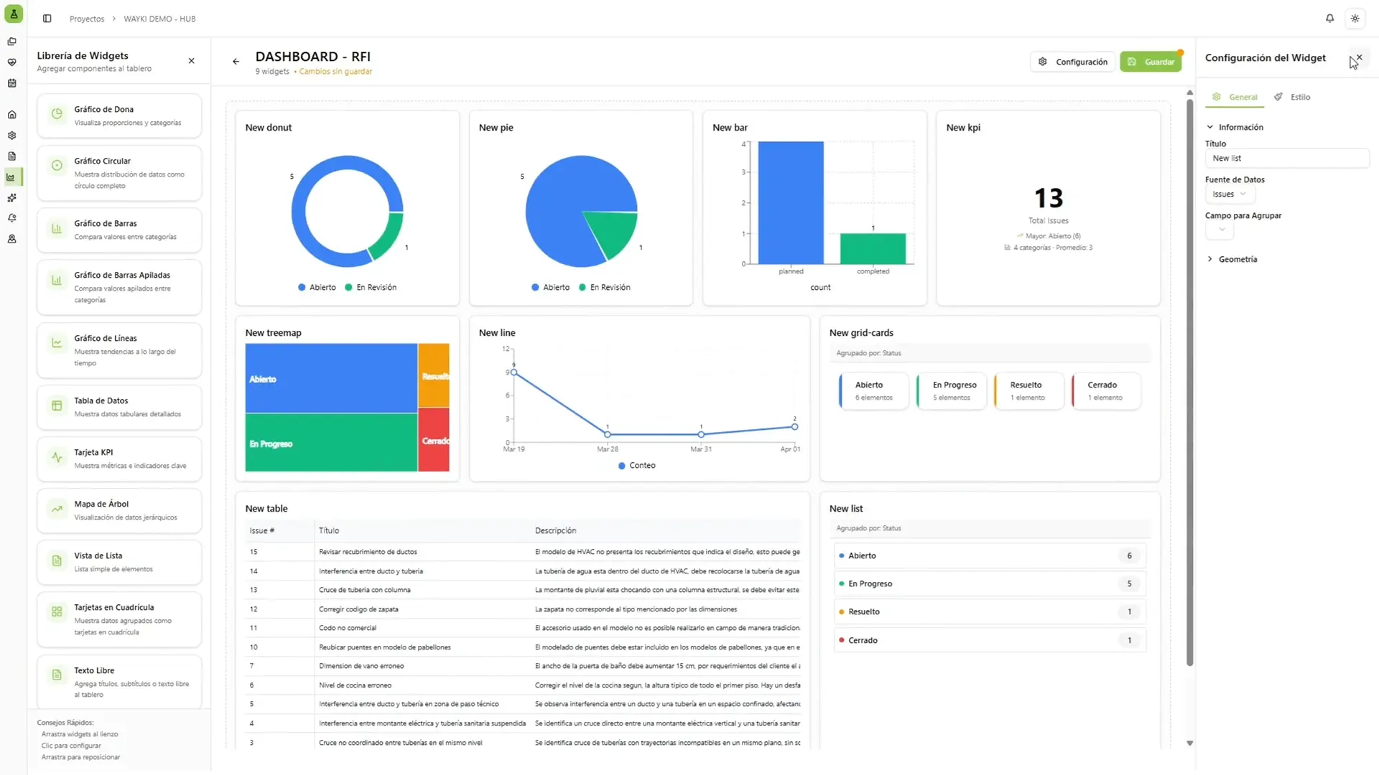Click En Progreso row in New list

(x=990, y=583)
